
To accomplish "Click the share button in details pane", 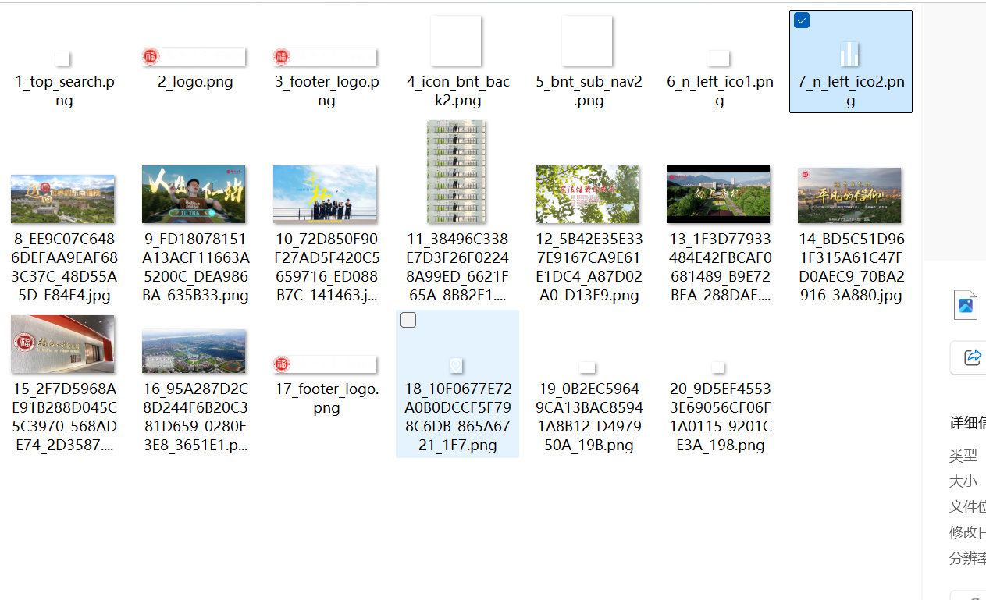I will (972, 357).
